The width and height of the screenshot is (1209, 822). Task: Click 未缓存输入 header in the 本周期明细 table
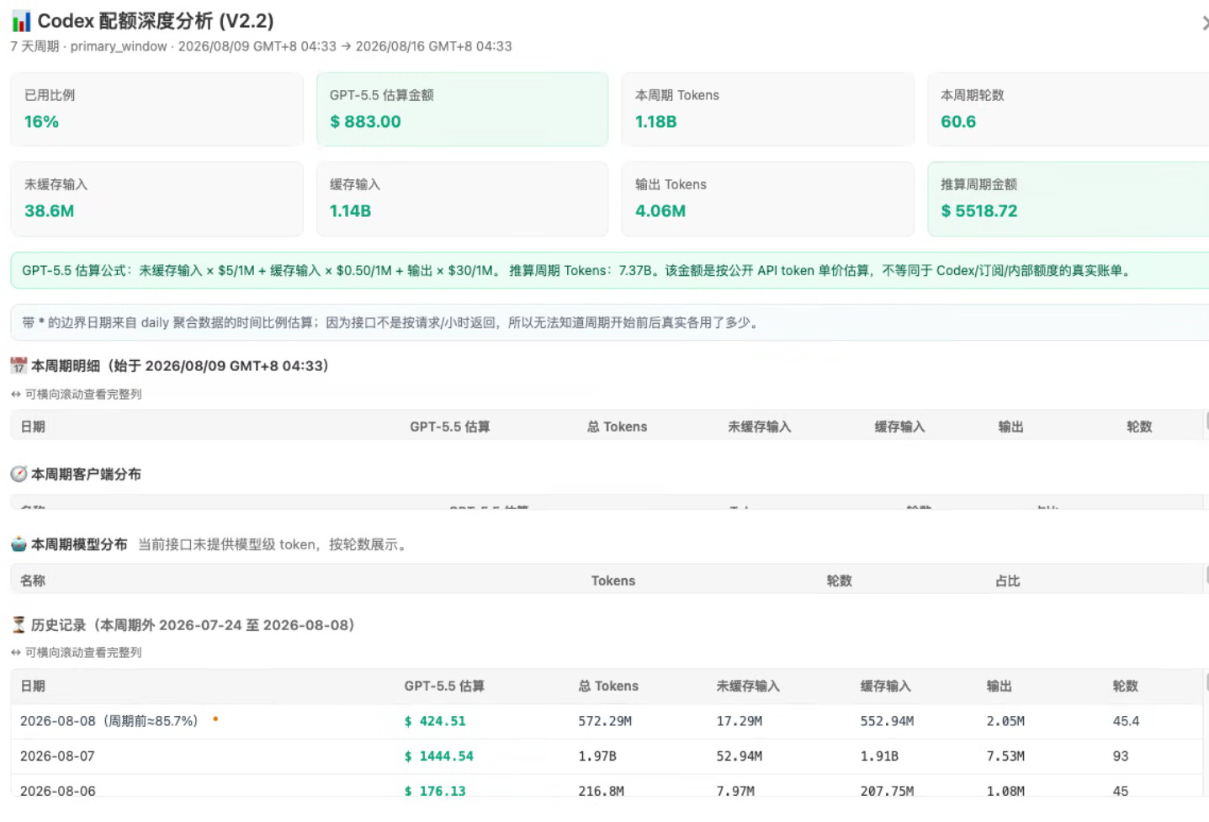pyautogui.click(x=760, y=427)
